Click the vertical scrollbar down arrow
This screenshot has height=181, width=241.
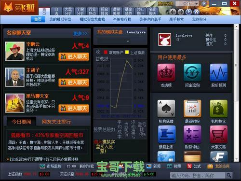pos(236,159)
